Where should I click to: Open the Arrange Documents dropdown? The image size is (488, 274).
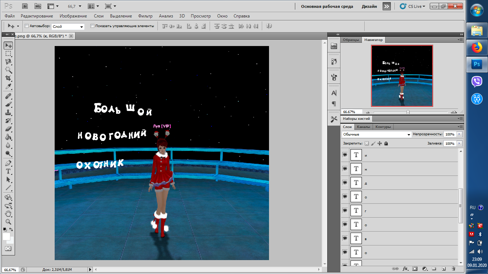click(94, 6)
